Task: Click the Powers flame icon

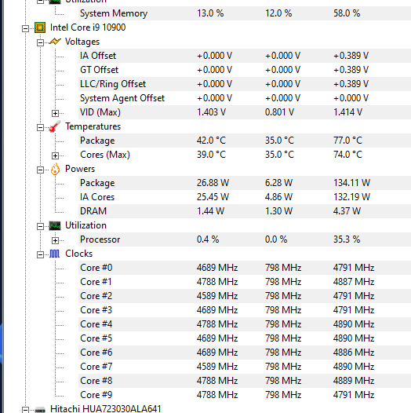Action: coord(55,169)
